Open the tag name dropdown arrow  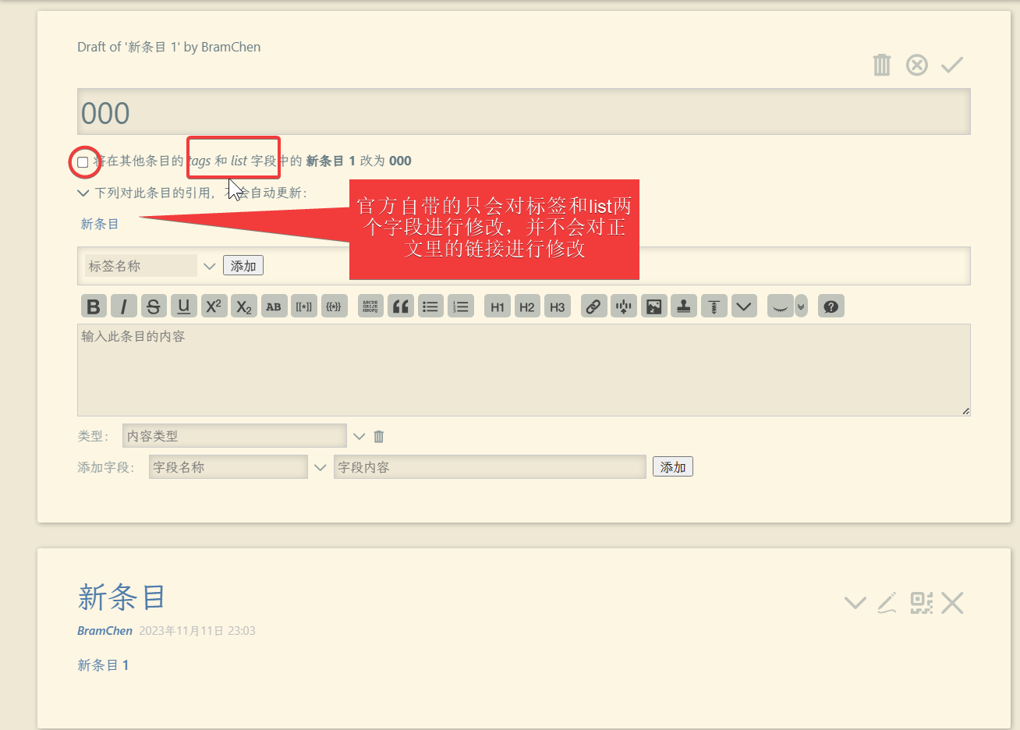coord(209,266)
